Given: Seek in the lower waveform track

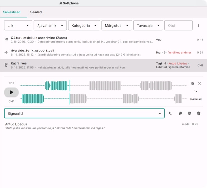Looking at the screenshot, I should point(103,99).
